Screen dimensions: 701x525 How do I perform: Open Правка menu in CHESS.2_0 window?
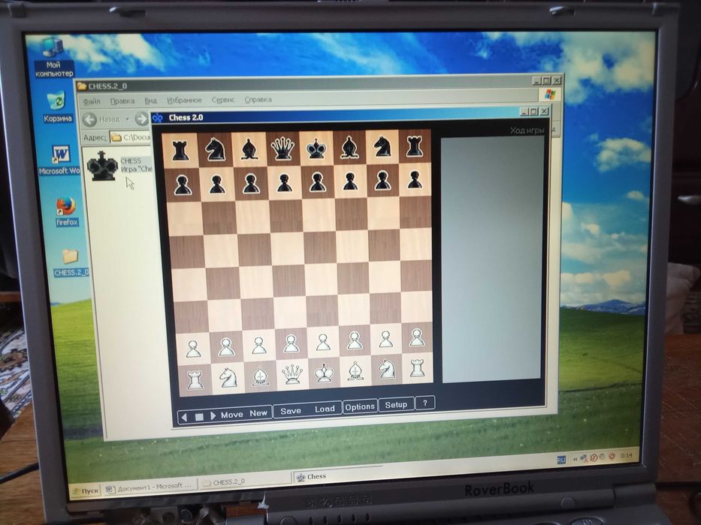[x=122, y=101]
